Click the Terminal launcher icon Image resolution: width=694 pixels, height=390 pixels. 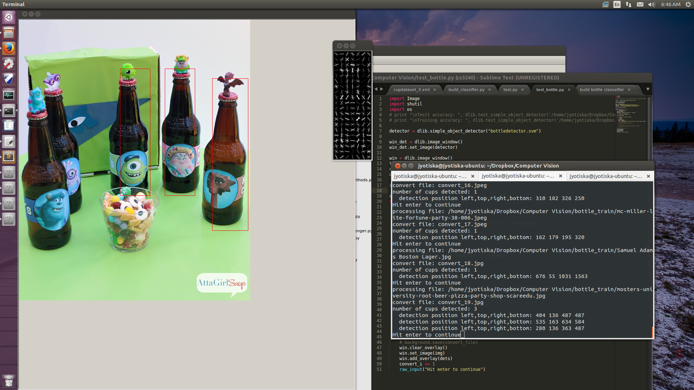(9, 111)
